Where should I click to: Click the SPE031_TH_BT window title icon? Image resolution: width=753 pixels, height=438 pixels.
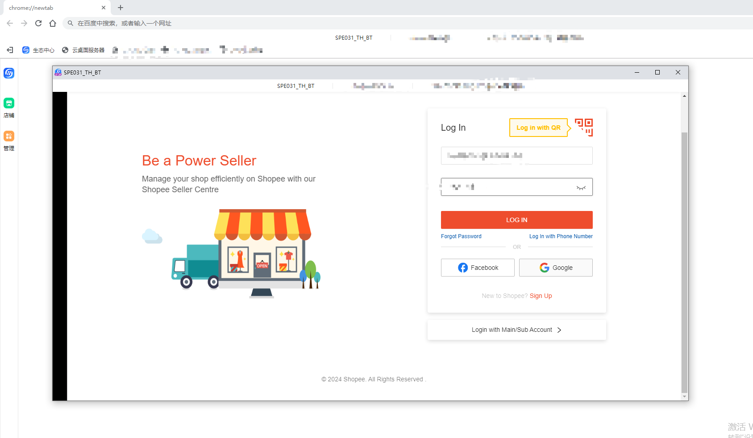tap(58, 72)
